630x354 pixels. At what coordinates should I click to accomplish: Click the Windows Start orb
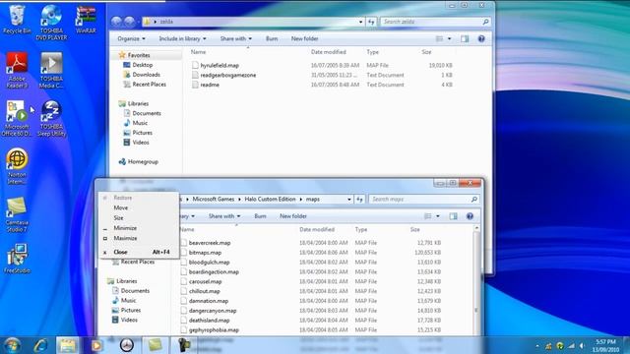(13, 345)
